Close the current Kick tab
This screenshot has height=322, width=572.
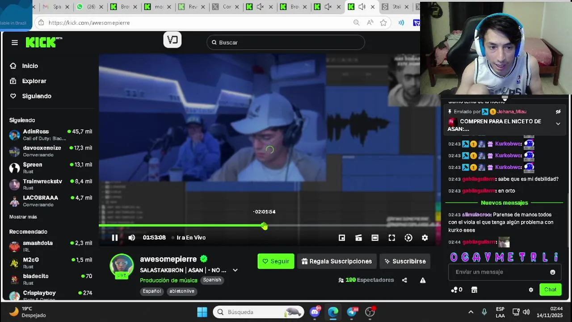(x=373, y=7)
